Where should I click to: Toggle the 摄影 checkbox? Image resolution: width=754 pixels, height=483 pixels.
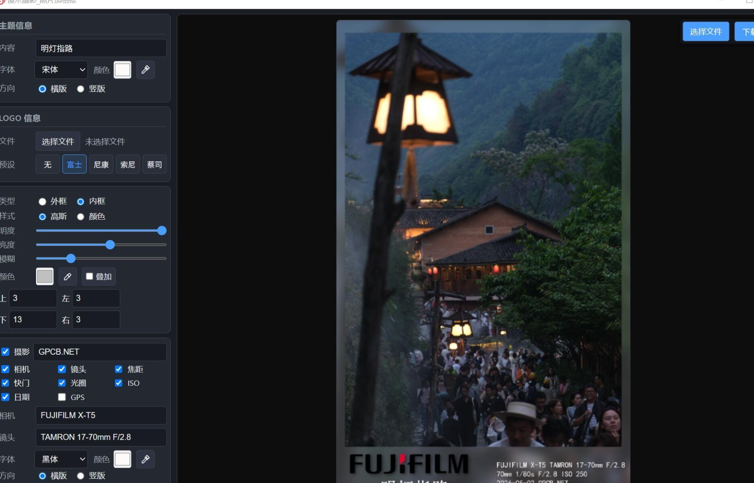5,352
